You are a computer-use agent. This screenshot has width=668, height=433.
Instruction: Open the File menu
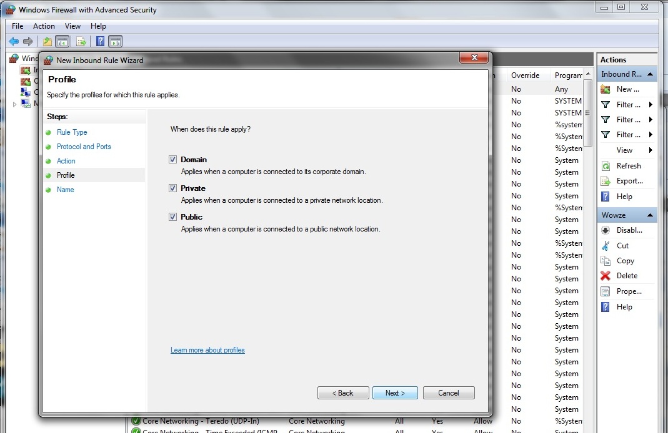coord(17,26)
